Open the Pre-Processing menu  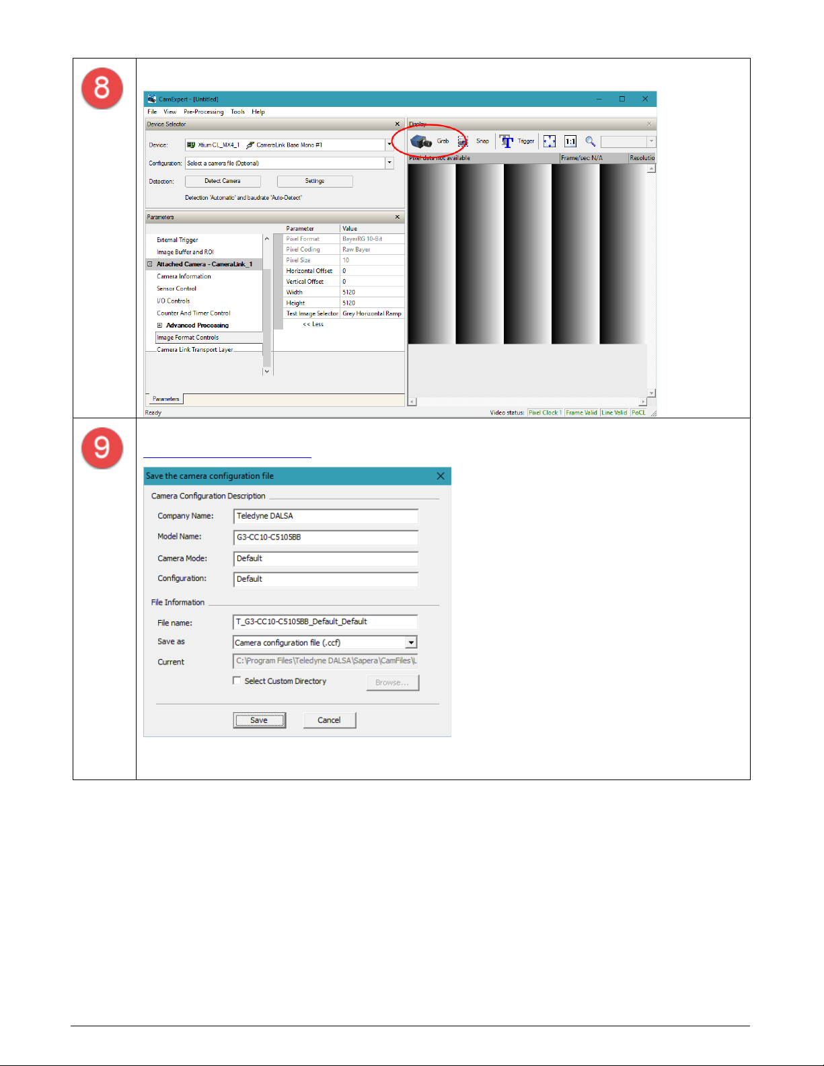[x=203, y=112]
